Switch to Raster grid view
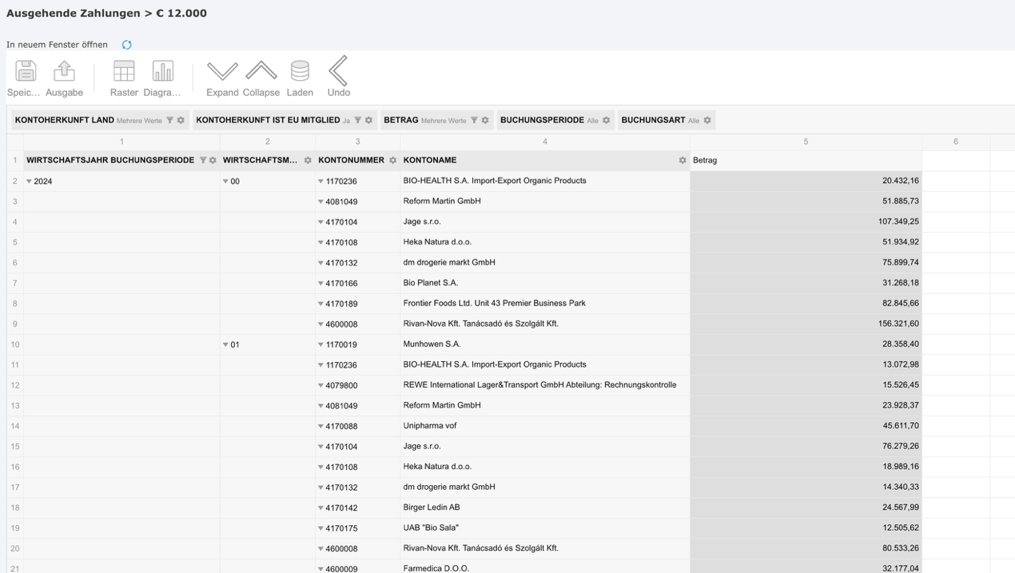Image resolution: width=1015 pixels, height=573 pixels. pos(124,71)
